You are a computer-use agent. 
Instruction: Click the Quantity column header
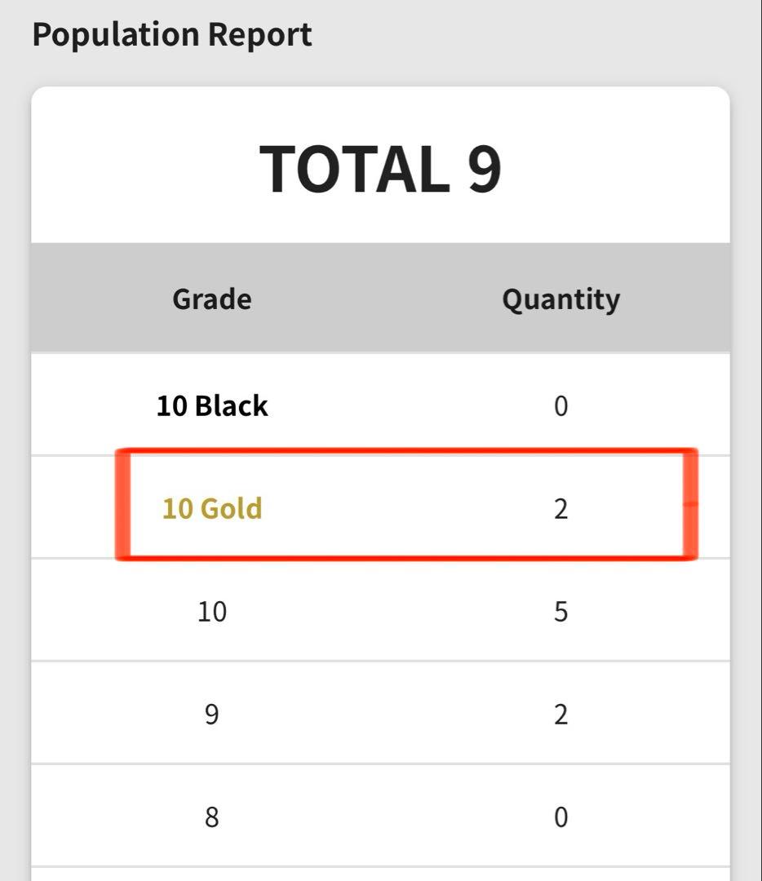560,299
